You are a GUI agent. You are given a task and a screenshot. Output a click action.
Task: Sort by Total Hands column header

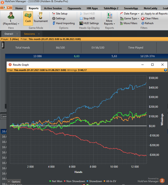pyautogui.click(x=22, y=48)
